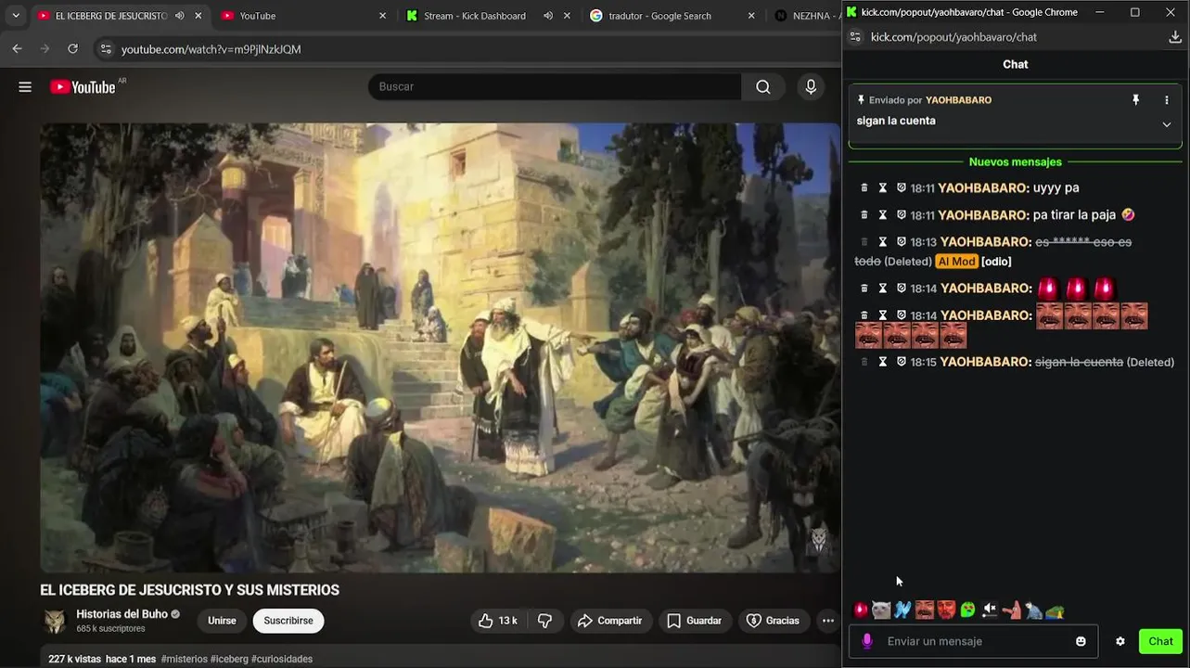Screen dimensions: 1190x668
Task: Open the emoji picker smiley
Action: [x=1081, y=641]
